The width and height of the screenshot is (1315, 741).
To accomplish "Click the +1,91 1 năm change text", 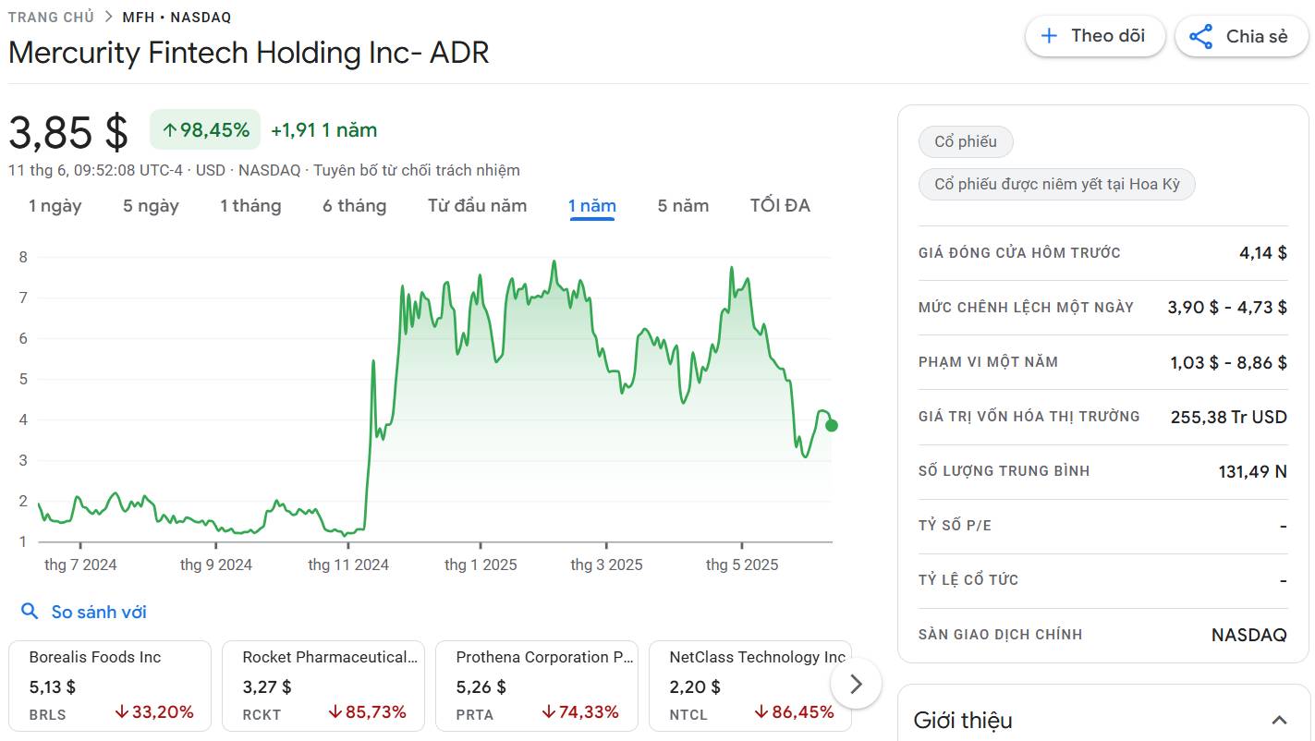I will tap(323, 130).
